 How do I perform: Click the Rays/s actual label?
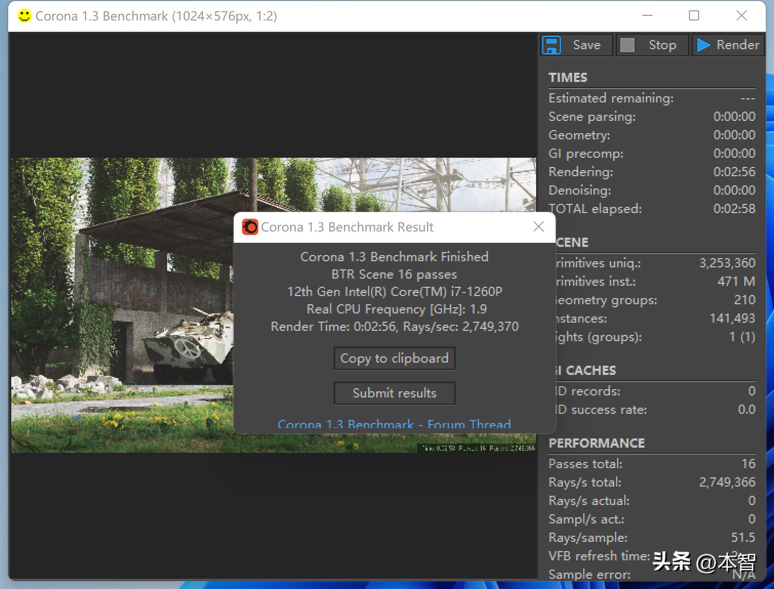pyautogui.click(x=589, y=501)
